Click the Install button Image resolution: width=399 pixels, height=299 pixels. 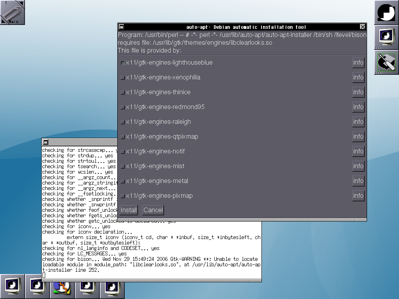coord(129,210)
